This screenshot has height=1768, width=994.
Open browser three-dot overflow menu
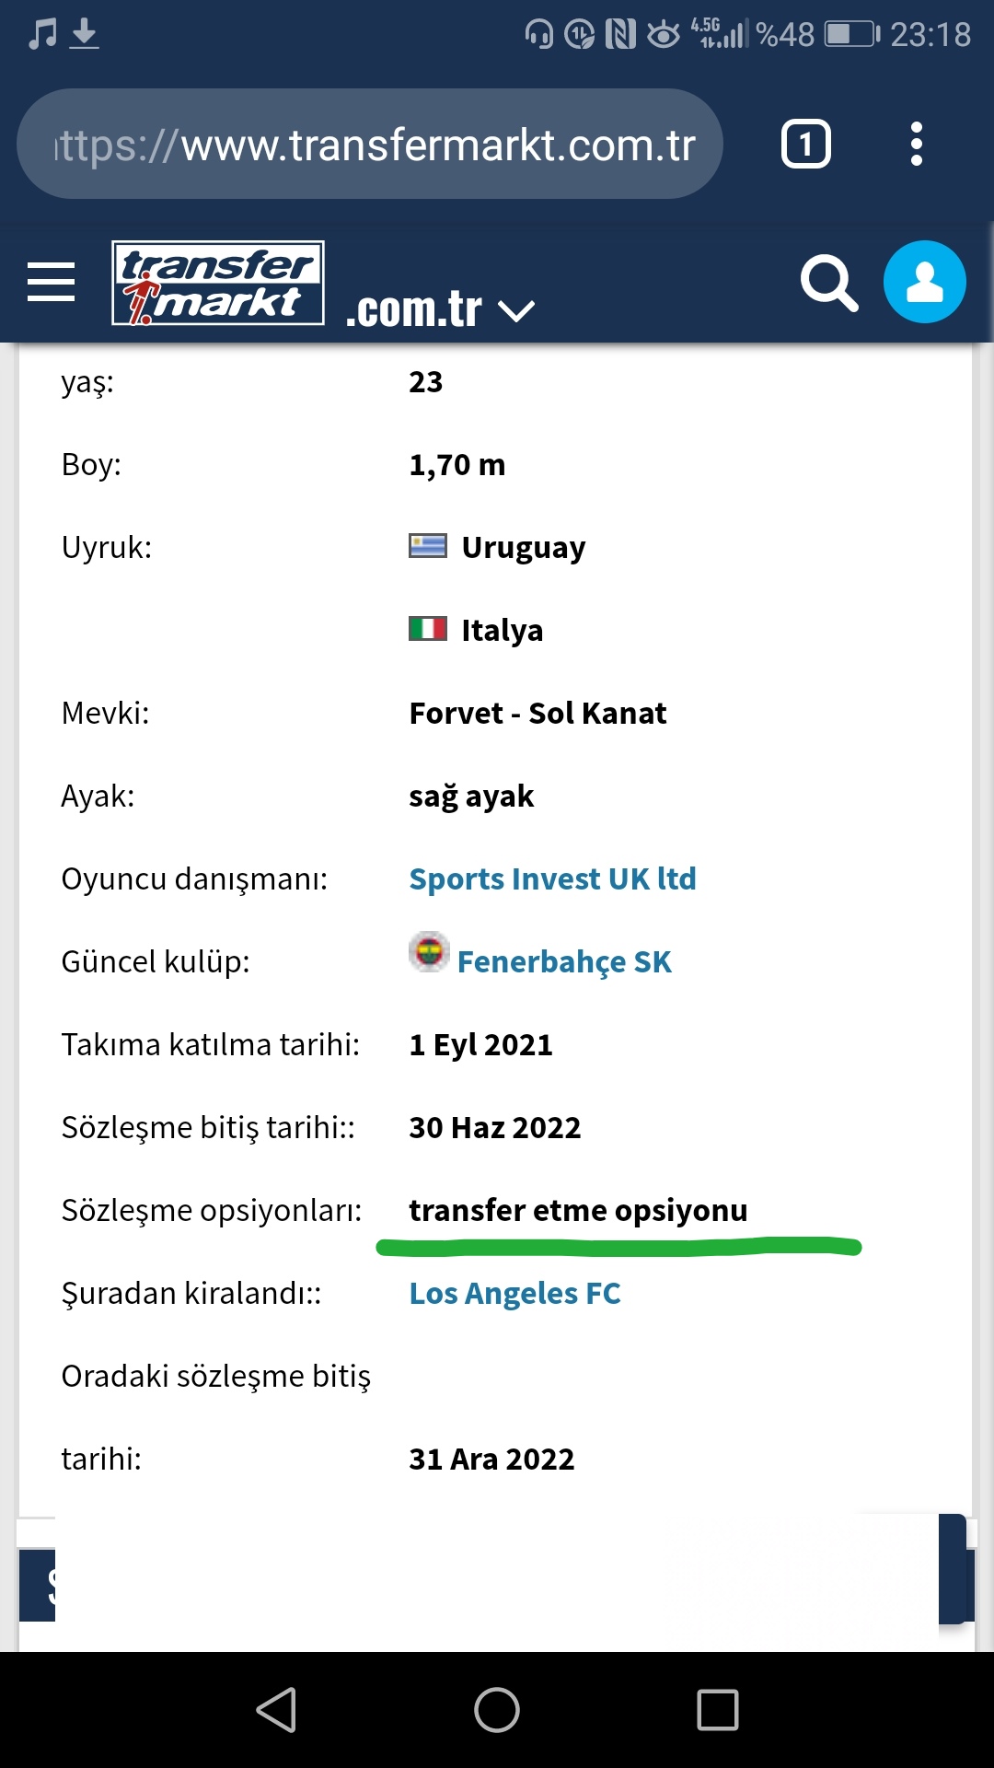[x=916, y=144]
